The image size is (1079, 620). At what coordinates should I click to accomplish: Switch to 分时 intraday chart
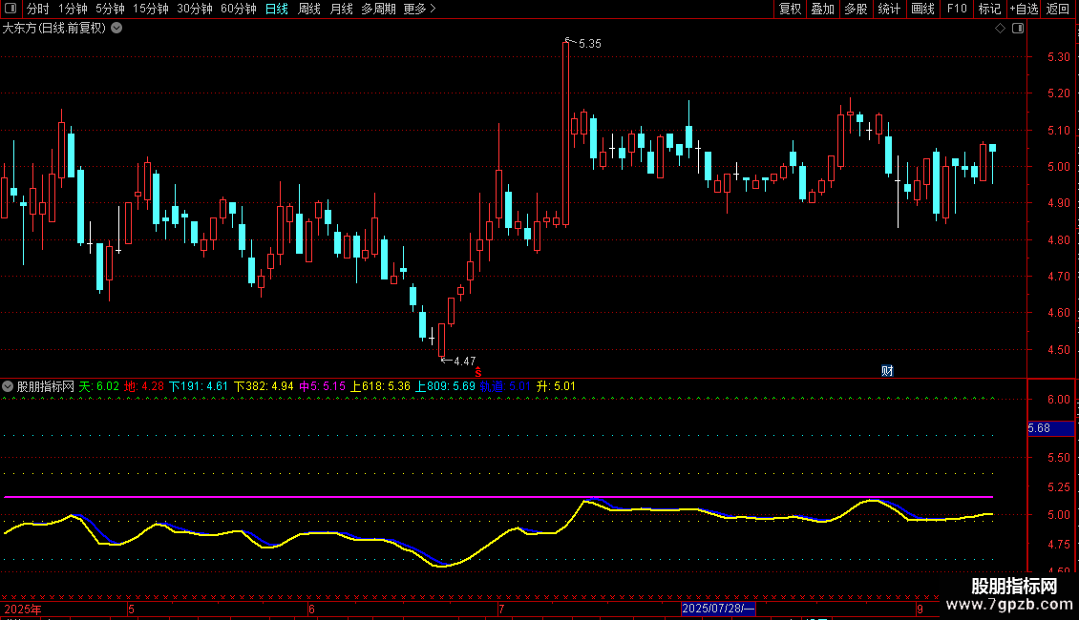coord(38,9)
